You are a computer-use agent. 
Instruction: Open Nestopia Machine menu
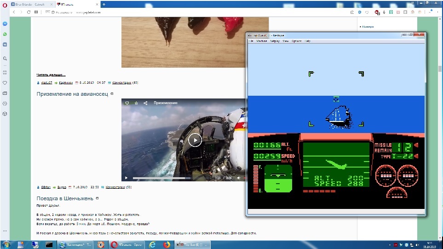[262, 41]
